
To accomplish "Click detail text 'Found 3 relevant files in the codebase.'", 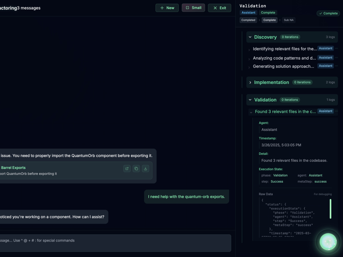I will [294, 160].
